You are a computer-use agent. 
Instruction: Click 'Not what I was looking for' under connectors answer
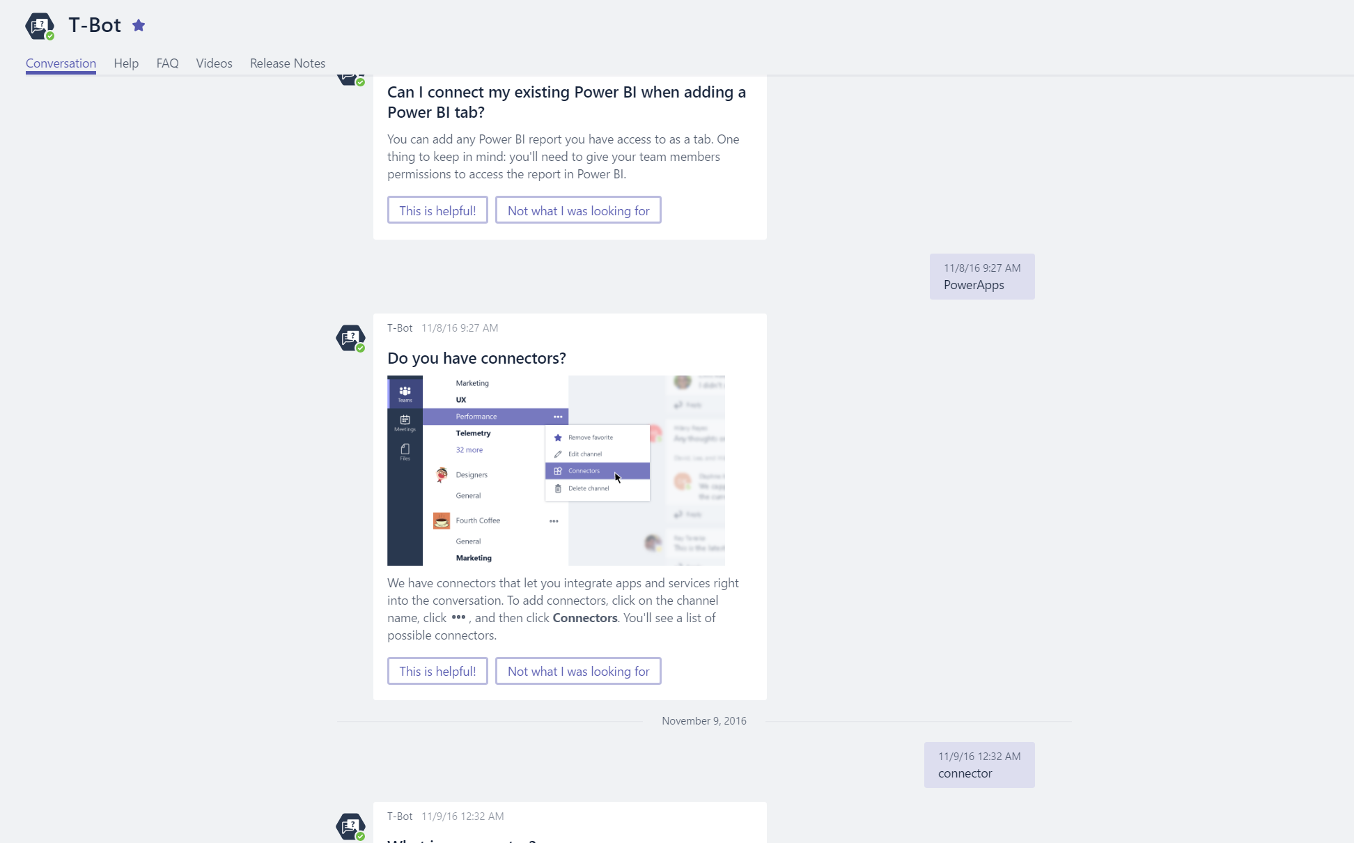578,671
